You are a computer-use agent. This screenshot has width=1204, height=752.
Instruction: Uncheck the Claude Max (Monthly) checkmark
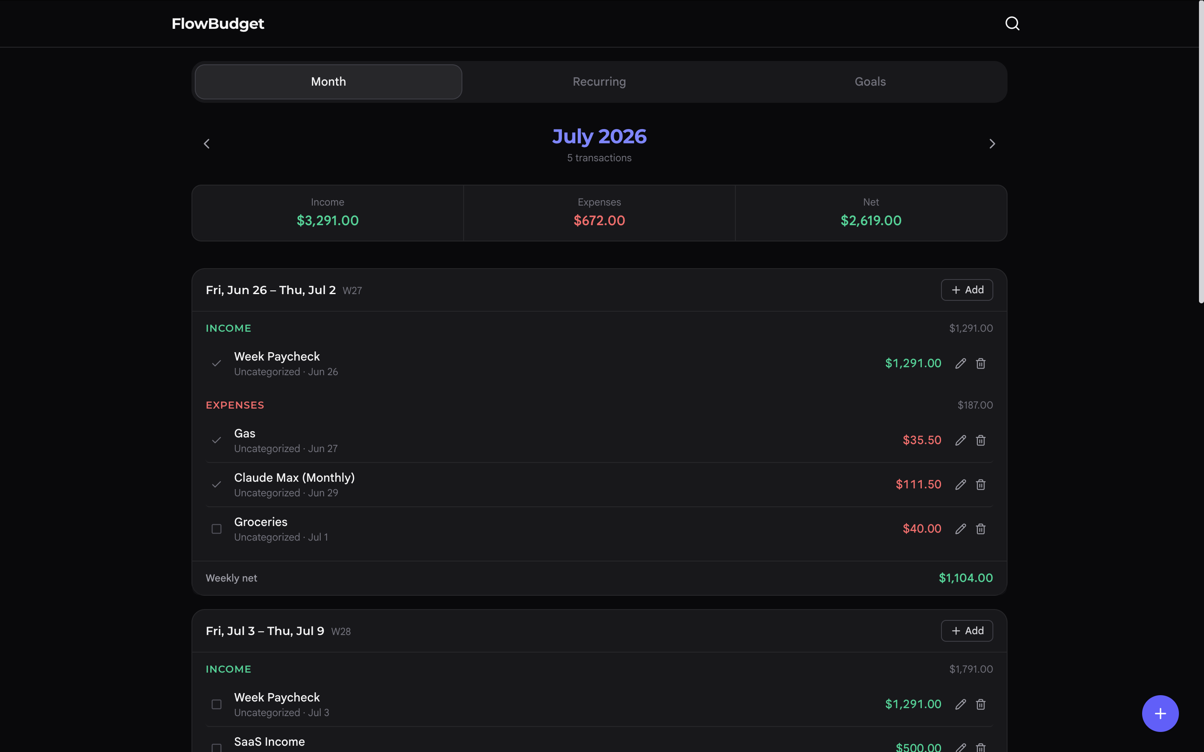click(x=217, y=485)
